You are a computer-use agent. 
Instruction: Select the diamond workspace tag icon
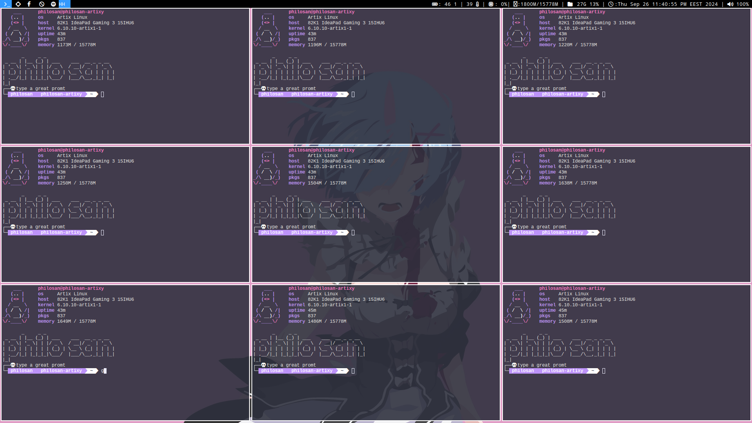click(18, 4)
